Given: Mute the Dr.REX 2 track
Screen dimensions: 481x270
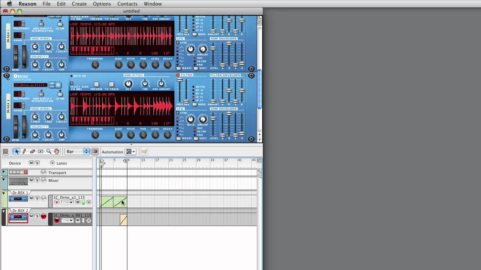Looking at the screenshot, I should [32, 216].
